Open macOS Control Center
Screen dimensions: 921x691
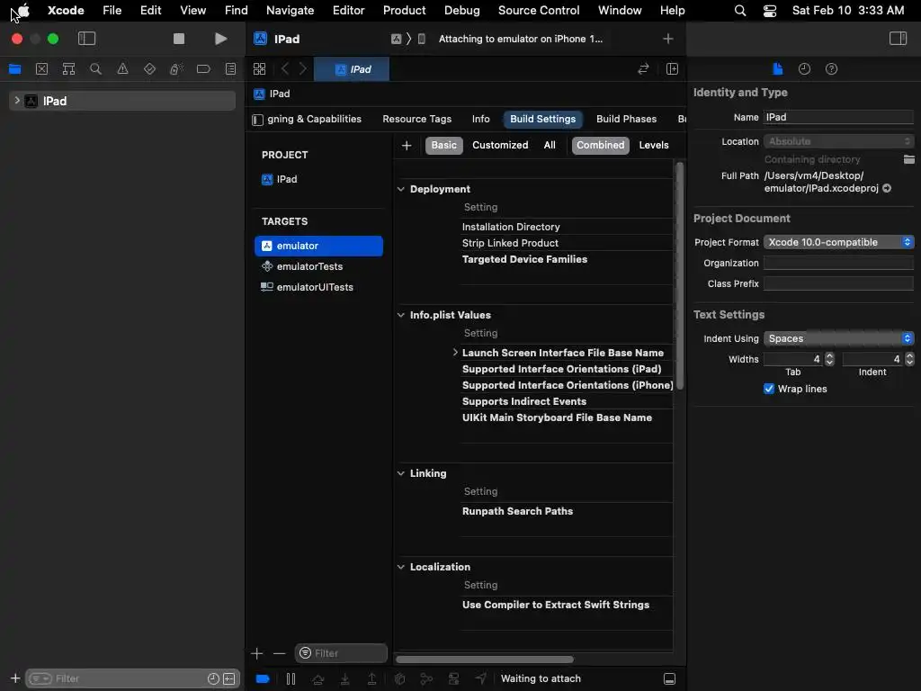click(x=770, y=11)
